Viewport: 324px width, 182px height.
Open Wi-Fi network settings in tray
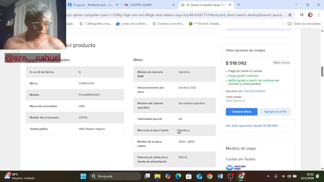283,176
